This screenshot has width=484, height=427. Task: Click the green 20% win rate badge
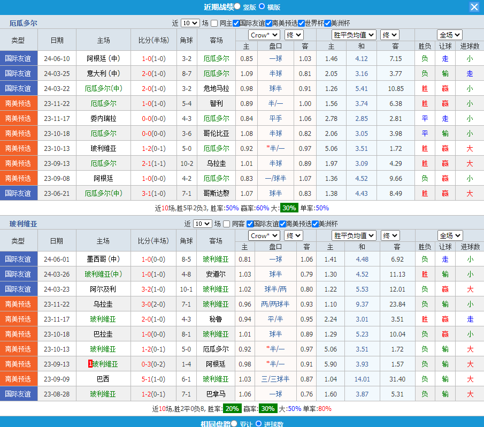coord(232,408)
